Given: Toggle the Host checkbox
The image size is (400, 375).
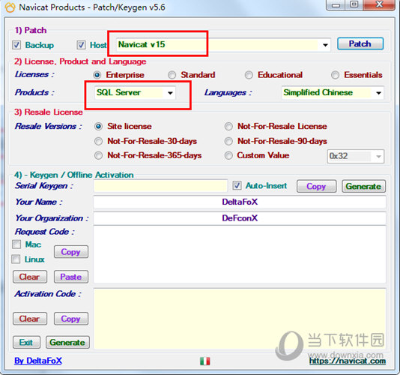Looking at the screenshot, I should pyautogui.click(x=81, y=45).
